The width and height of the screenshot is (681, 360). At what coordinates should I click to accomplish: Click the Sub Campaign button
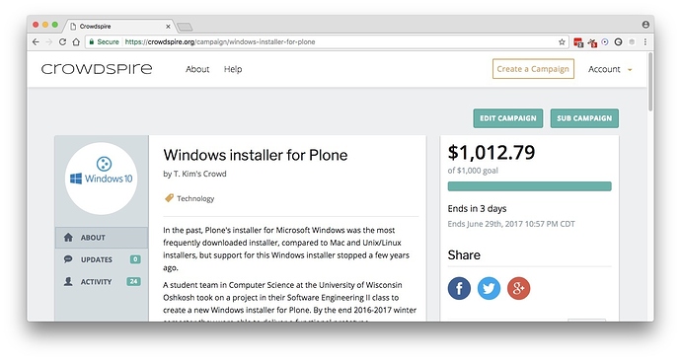[x=584, y=118]
